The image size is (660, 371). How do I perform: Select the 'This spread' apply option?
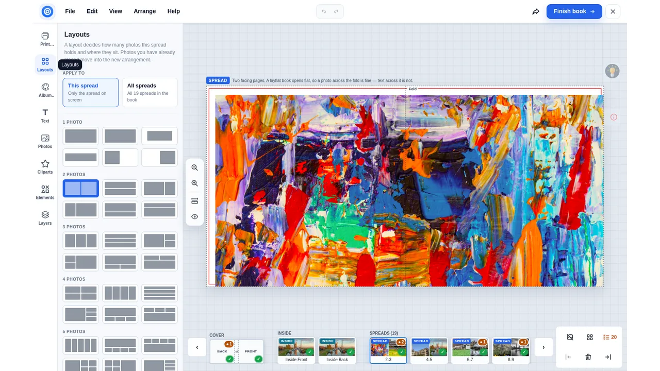point(91,93)
